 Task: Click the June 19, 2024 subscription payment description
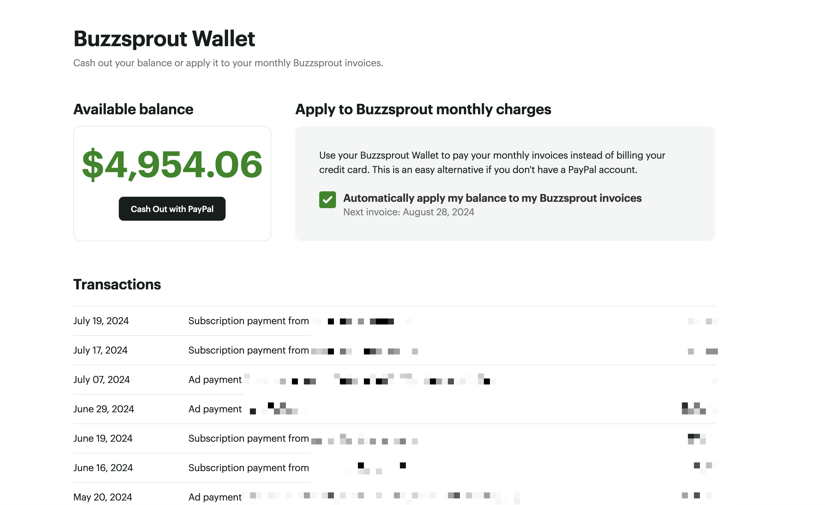pos(248,438)
